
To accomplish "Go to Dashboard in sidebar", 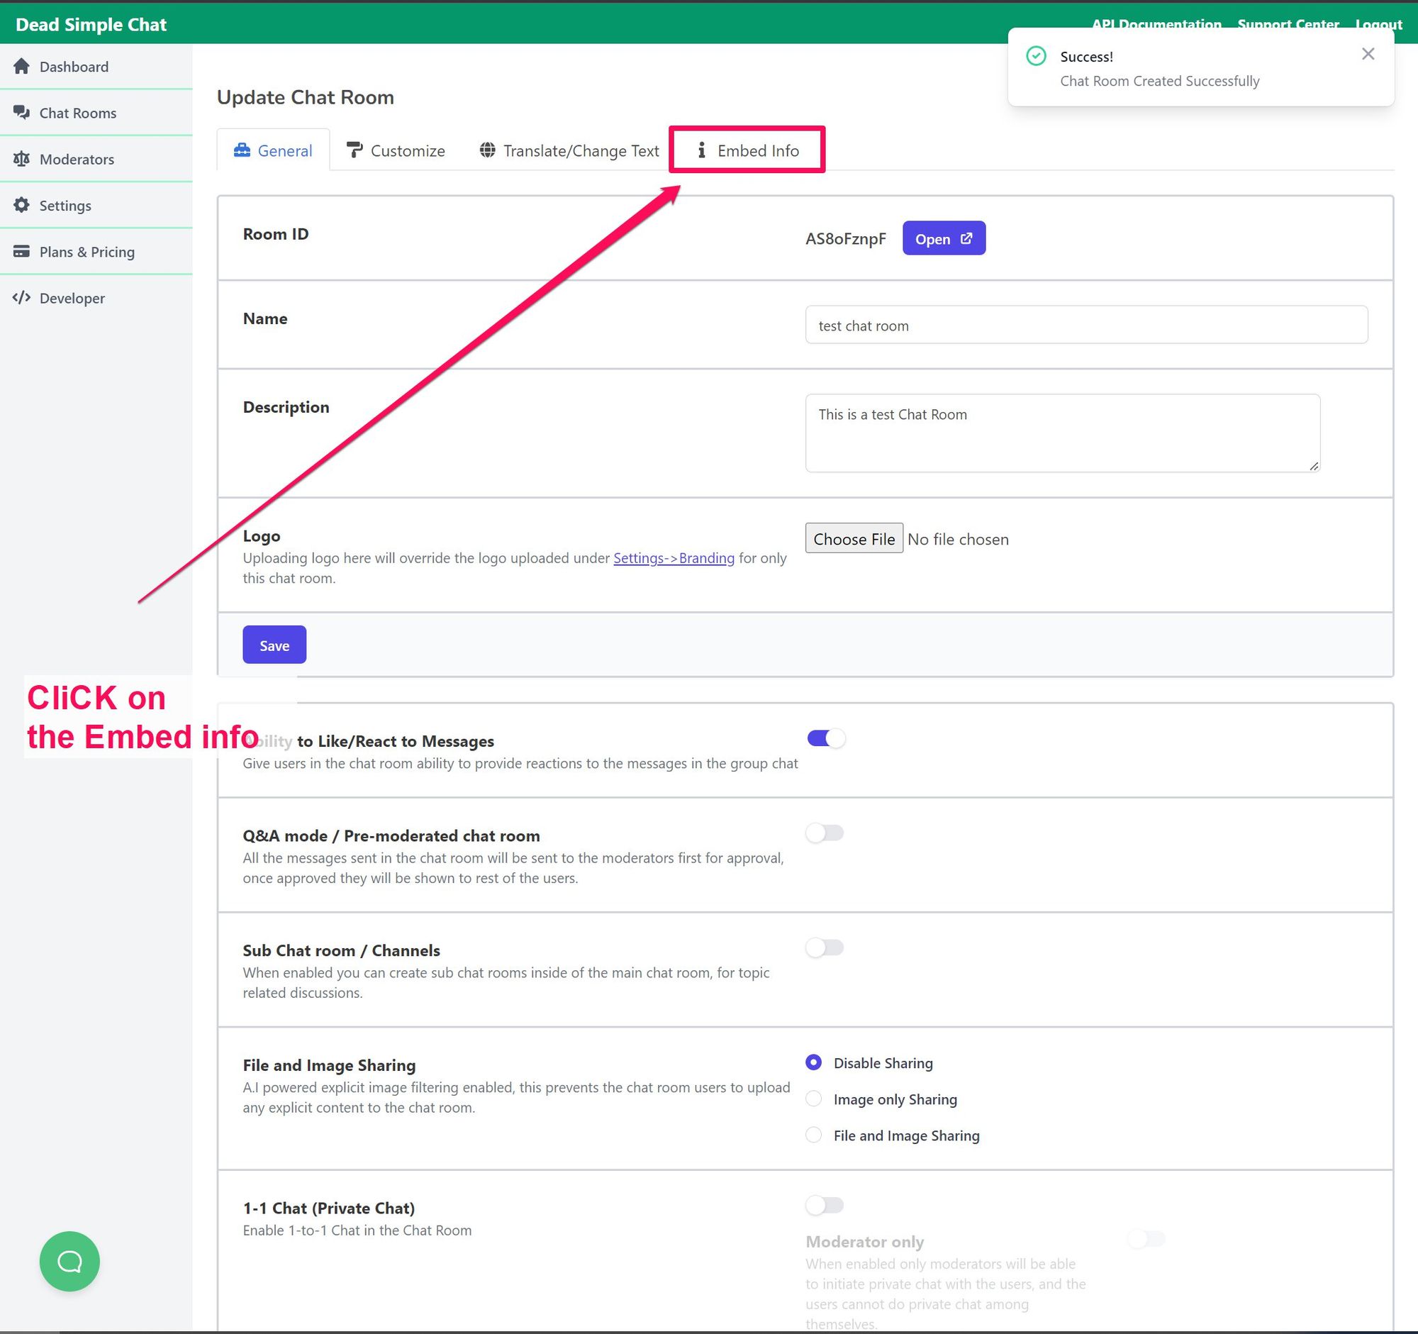I will point(96,67).
